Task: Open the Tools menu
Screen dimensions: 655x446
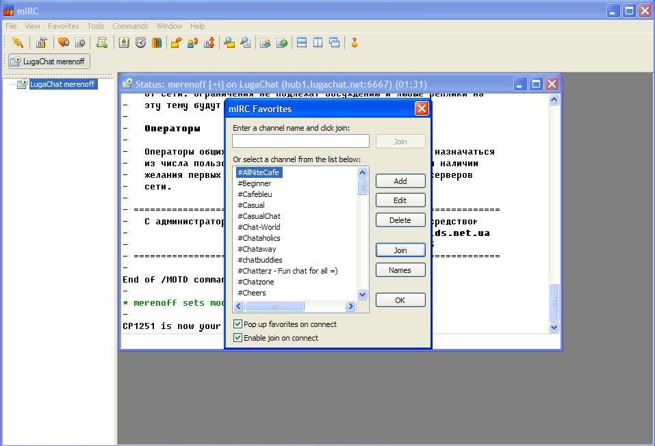Action: pyautogui.click(x=96, y=26)
